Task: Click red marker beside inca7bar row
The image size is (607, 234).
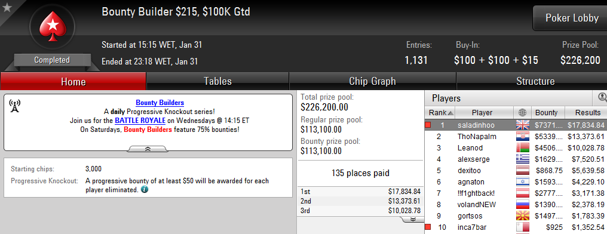Action: pyautogui.click(x=427, y=227)
